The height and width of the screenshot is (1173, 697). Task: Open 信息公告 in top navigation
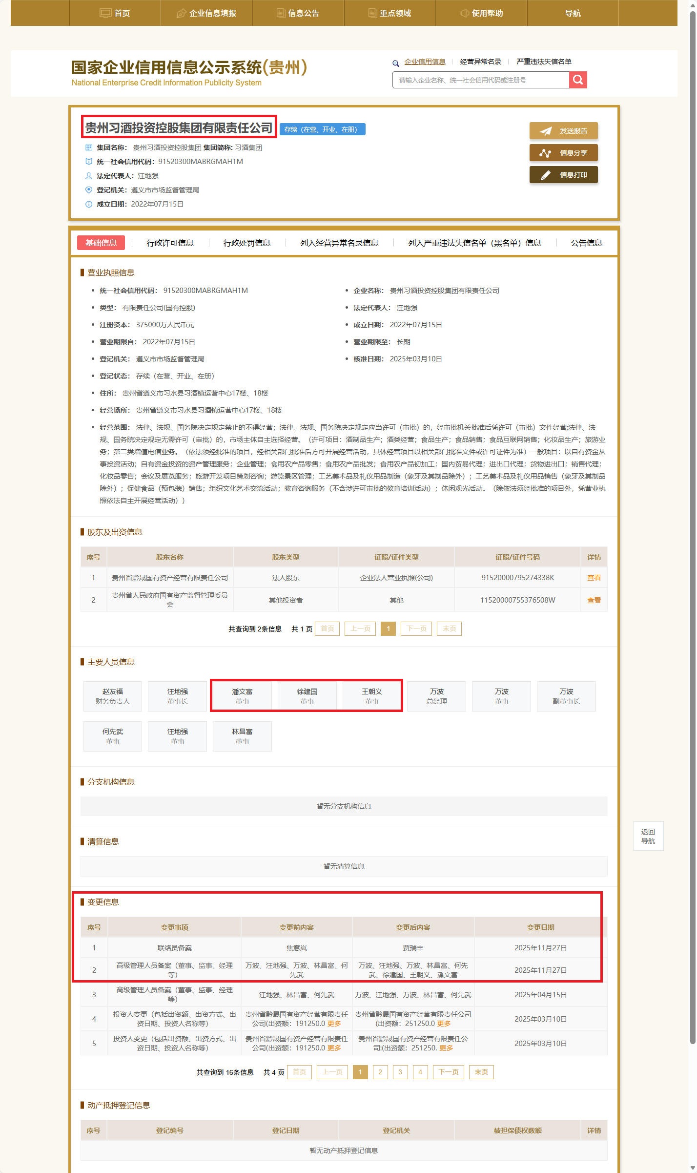coord(298,13)
